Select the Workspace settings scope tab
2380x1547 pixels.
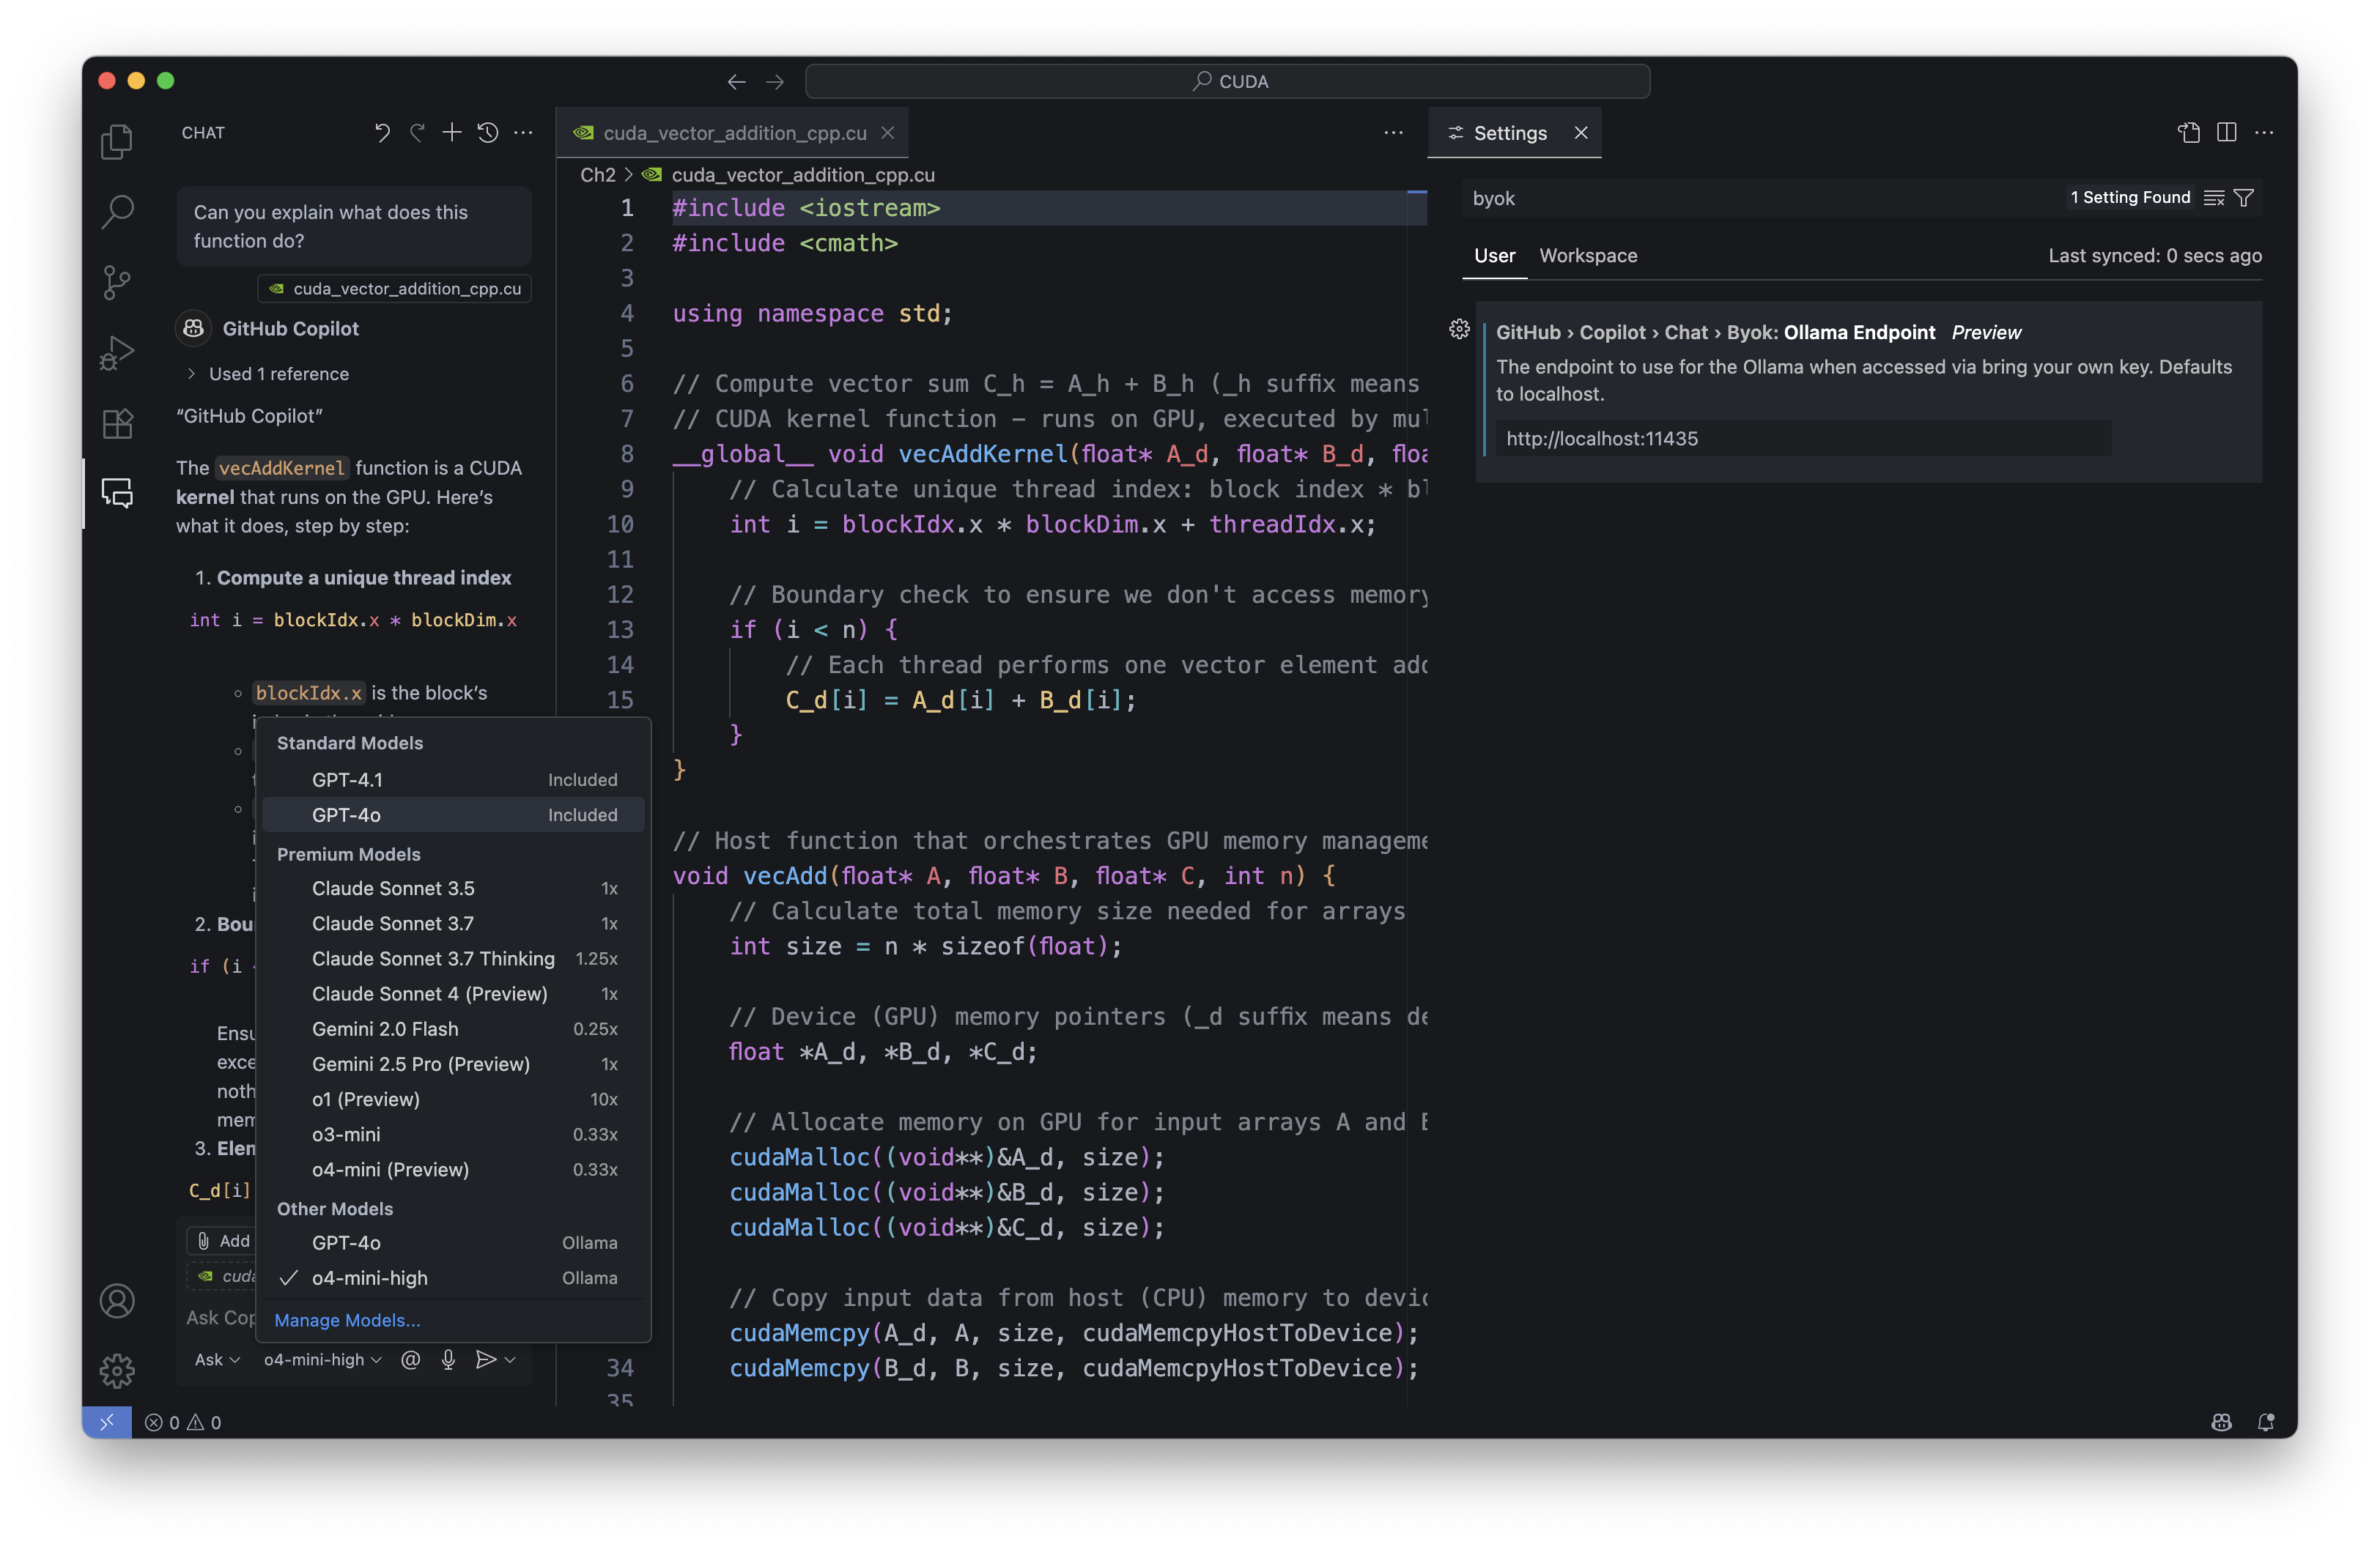click(x=1588, y=256)
